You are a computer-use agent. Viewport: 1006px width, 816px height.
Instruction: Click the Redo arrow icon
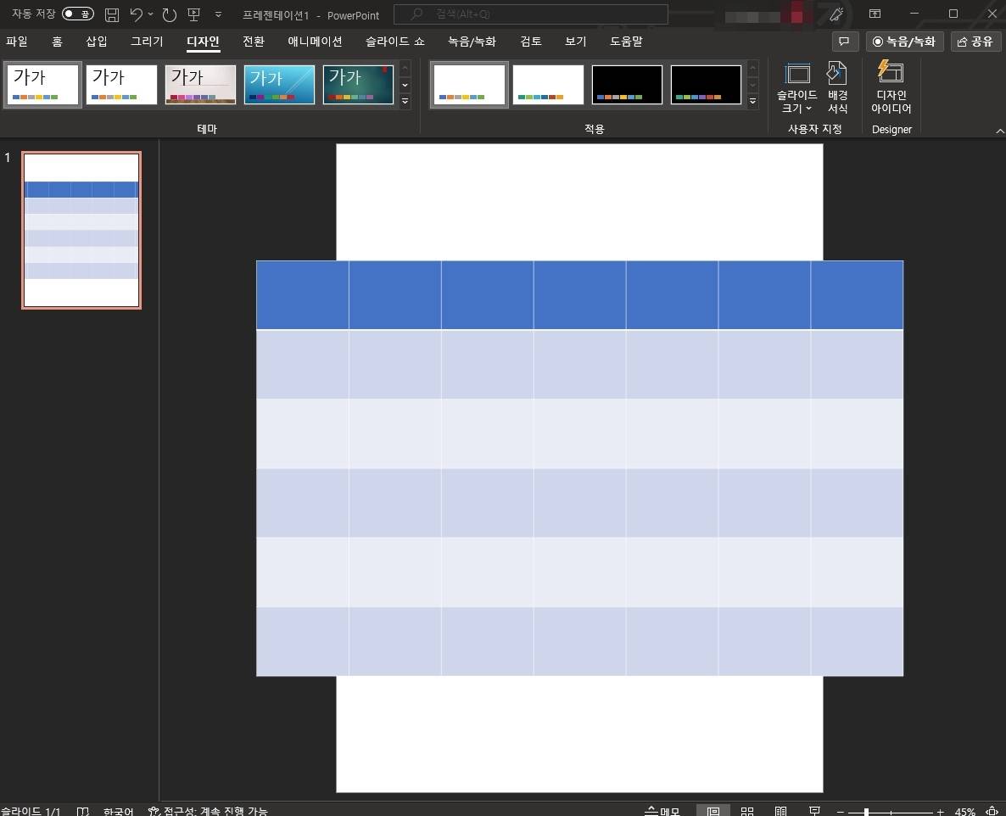(x=170, y=14)
